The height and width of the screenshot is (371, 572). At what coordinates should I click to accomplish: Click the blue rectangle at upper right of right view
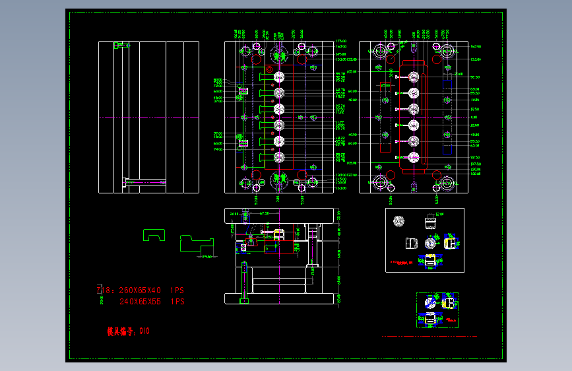click(x=447, y=84)
